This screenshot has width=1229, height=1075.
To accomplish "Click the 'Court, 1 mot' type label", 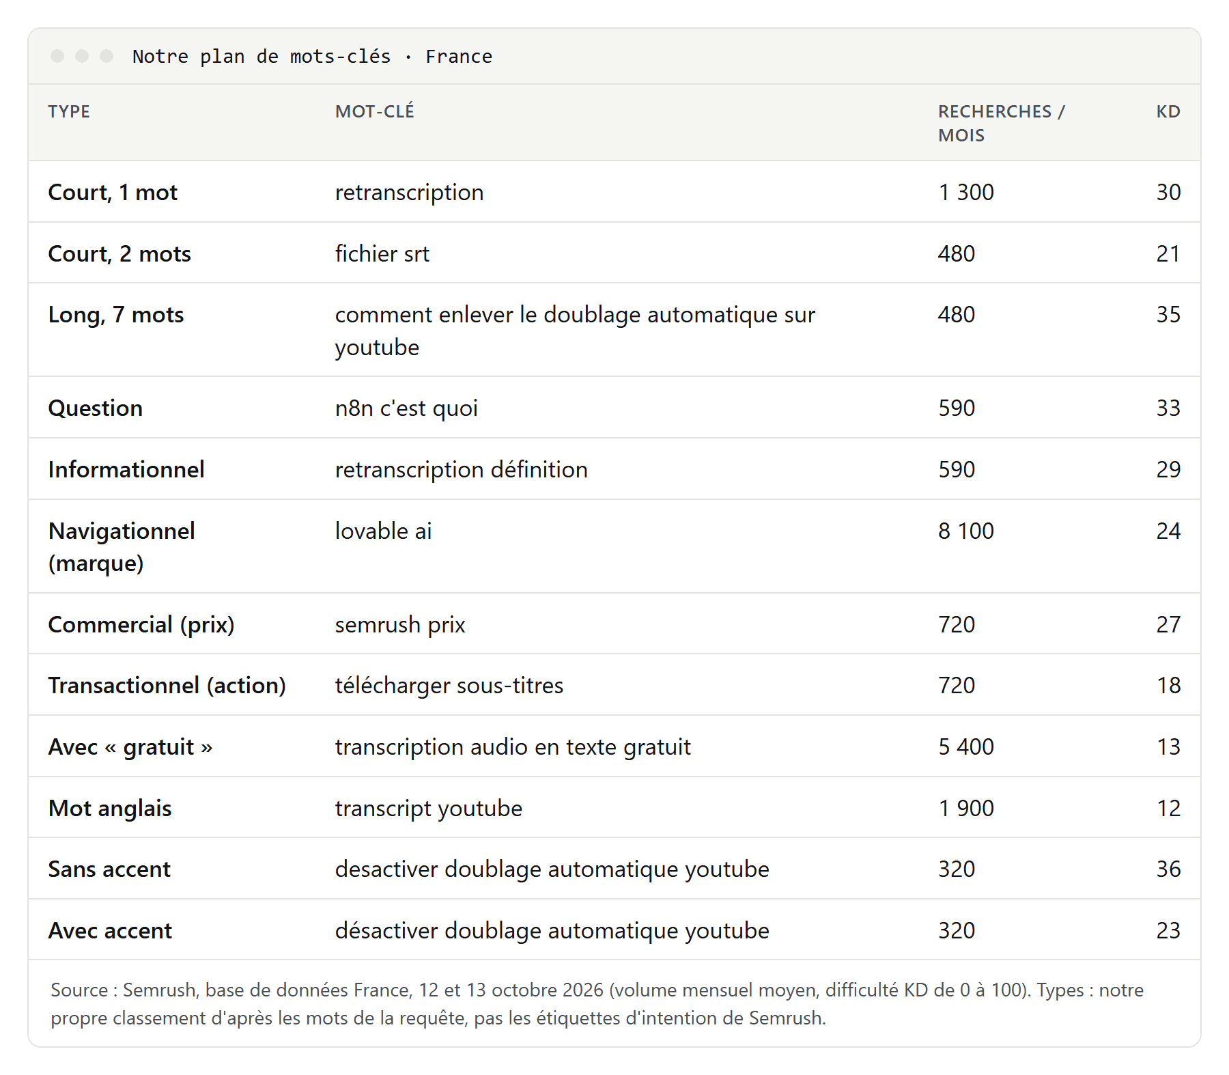I will point(113,192).
